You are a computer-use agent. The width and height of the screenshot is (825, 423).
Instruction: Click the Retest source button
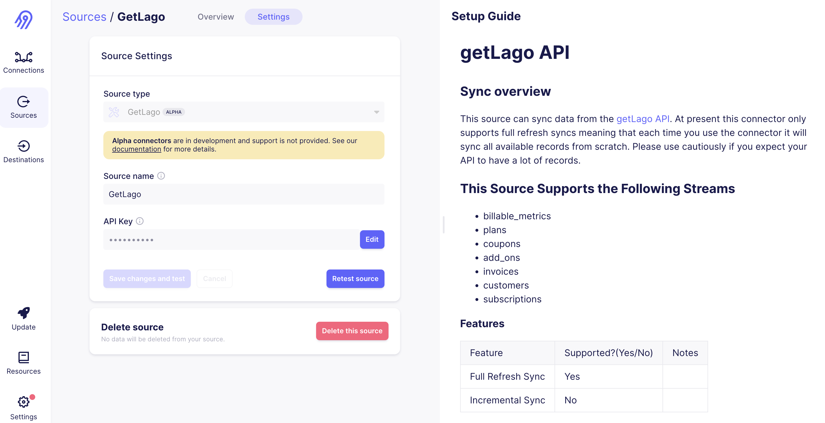(355, 278)
